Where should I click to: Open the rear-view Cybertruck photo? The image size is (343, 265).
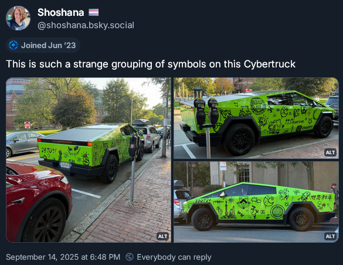point(89,160)
